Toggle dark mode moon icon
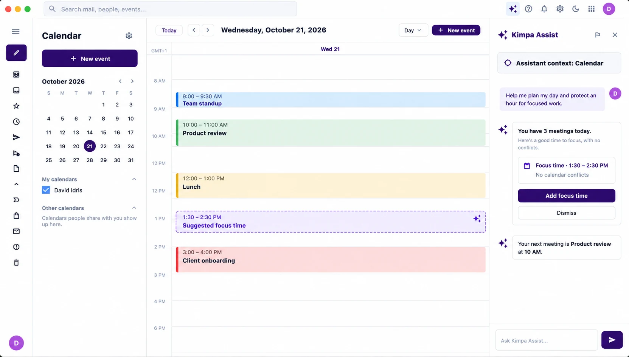Viewport: 629px width, 357px height. tap(576, 9)
